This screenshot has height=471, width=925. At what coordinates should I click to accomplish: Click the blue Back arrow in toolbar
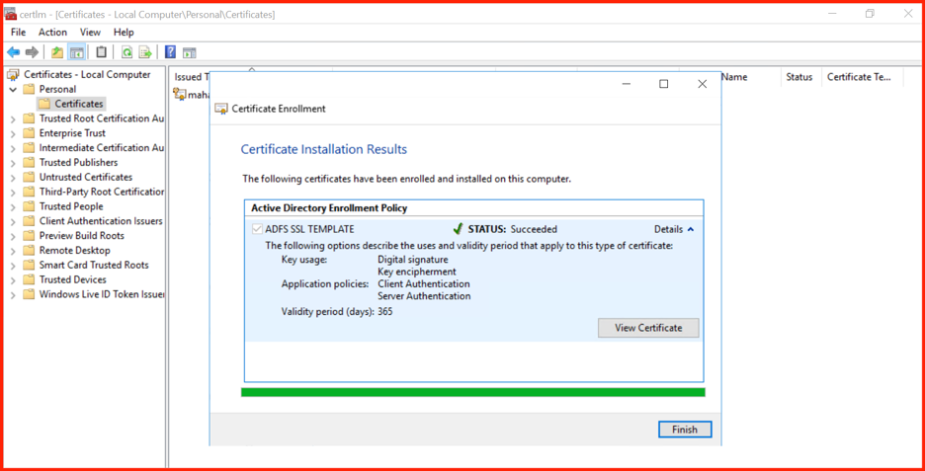tap(13, 52)
